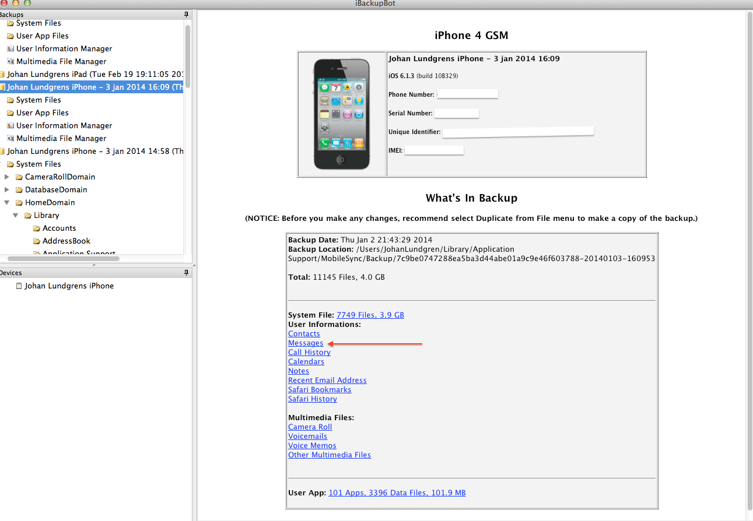Click the "Total: 11145 Files, 4.0 GB" text
Screen dimensions: 753x521
pos(337,277)
